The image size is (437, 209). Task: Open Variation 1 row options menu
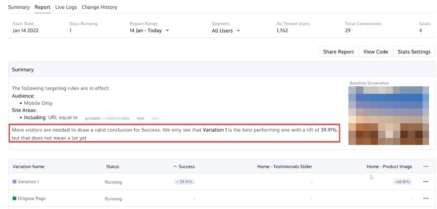coord(426,182)
